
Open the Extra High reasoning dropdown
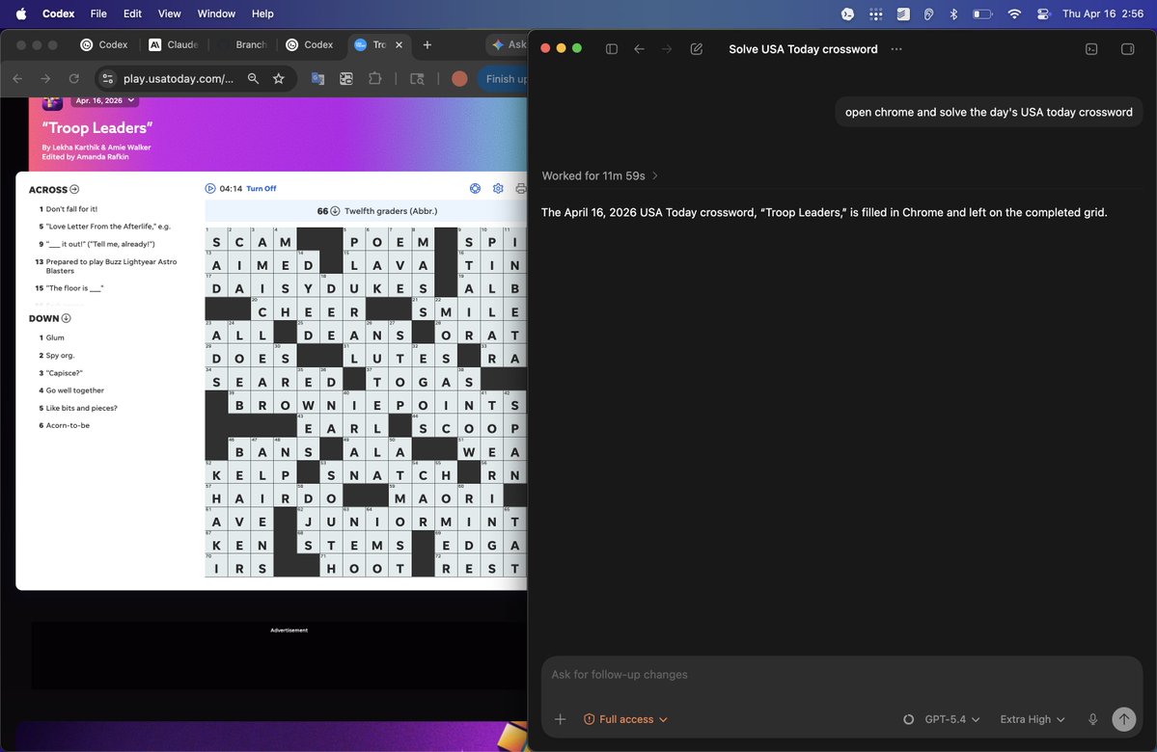point(1033,719)
